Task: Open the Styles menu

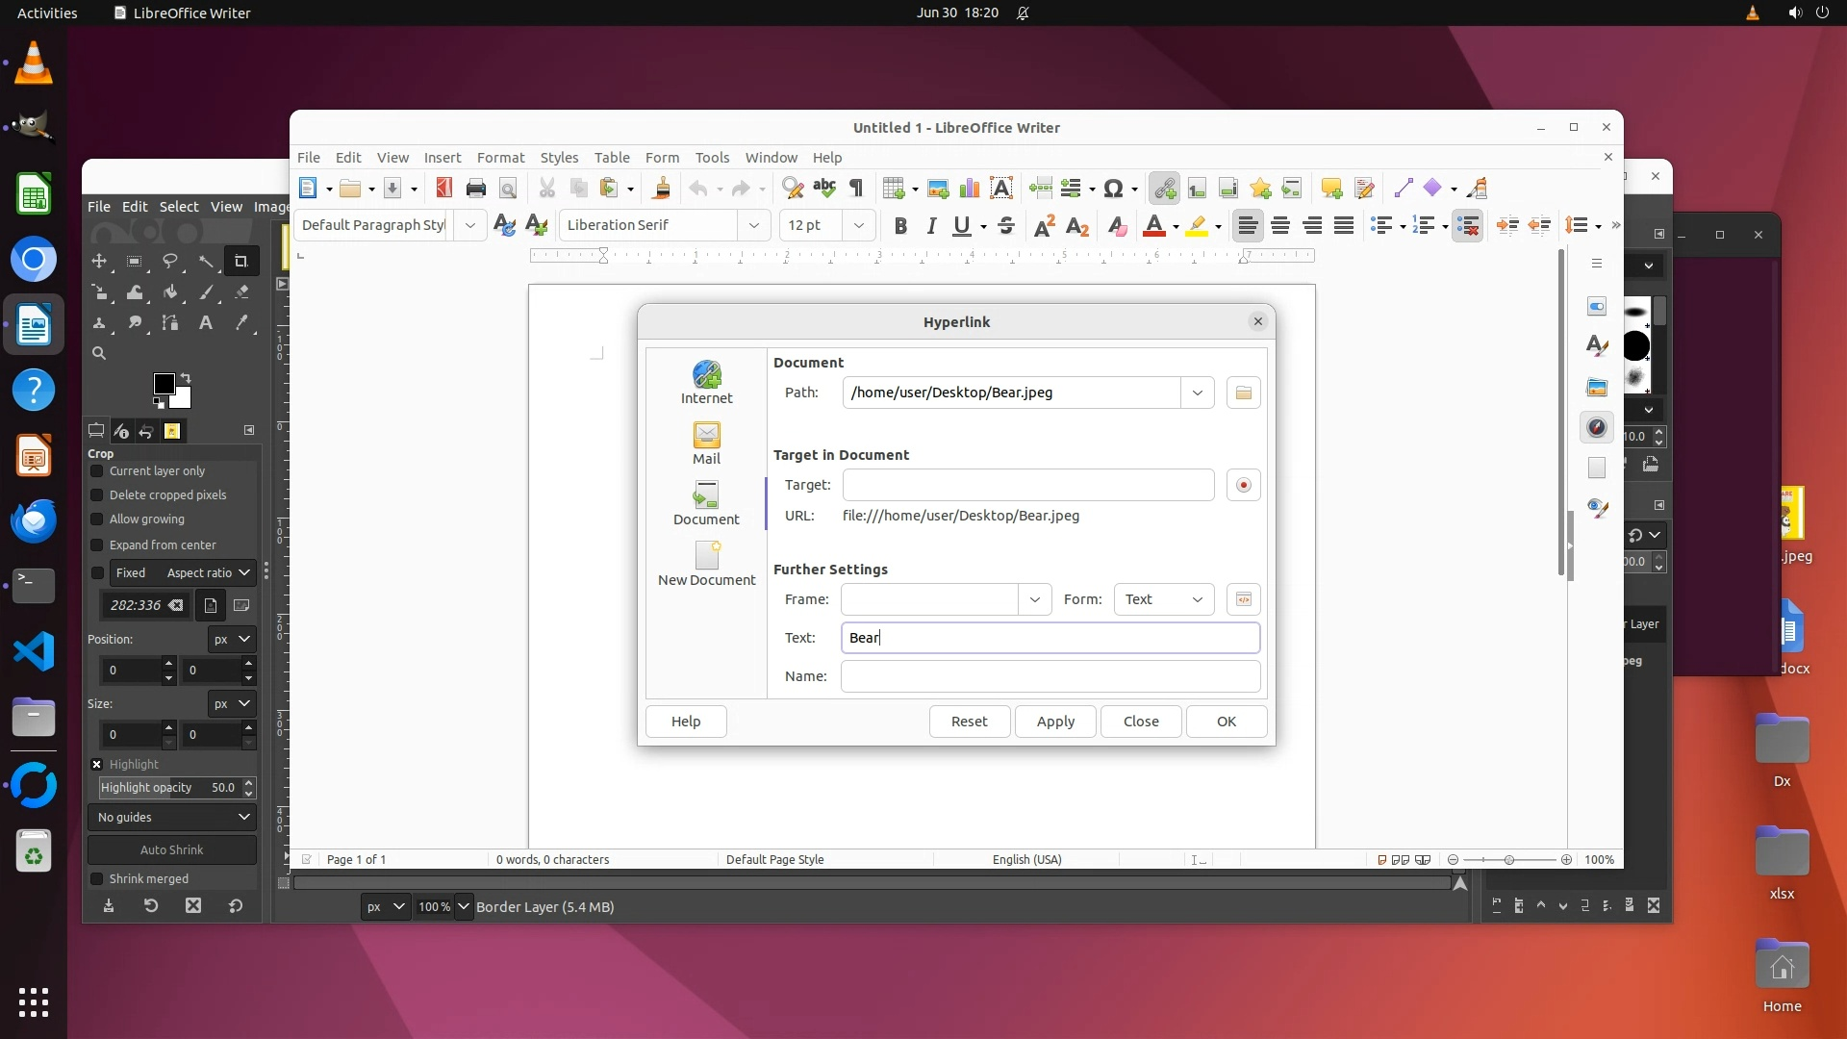Action: [x=558, y=157]
